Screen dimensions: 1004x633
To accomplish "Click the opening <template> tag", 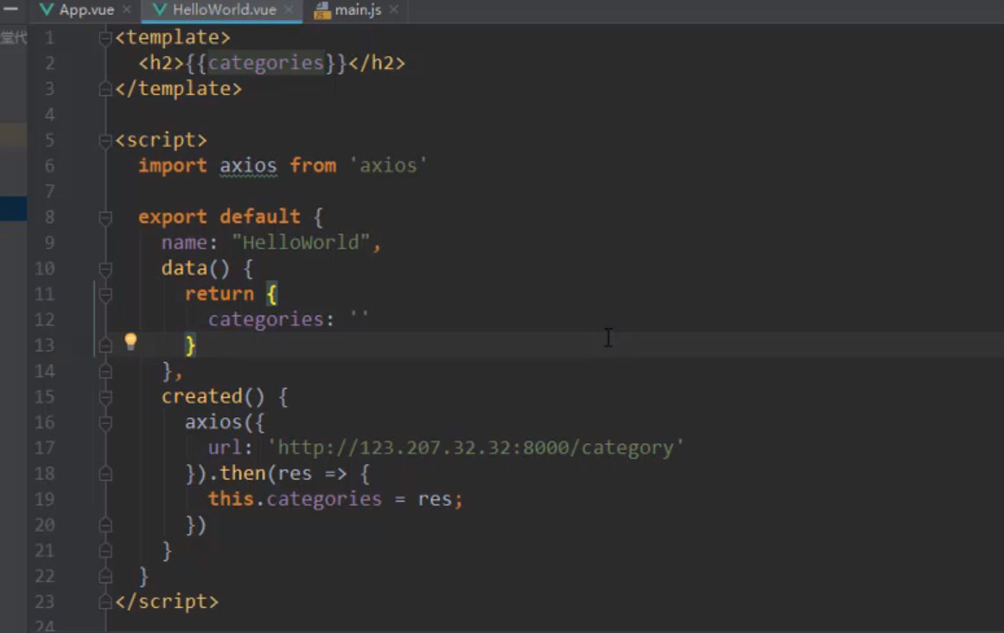I will click(172, 37).
